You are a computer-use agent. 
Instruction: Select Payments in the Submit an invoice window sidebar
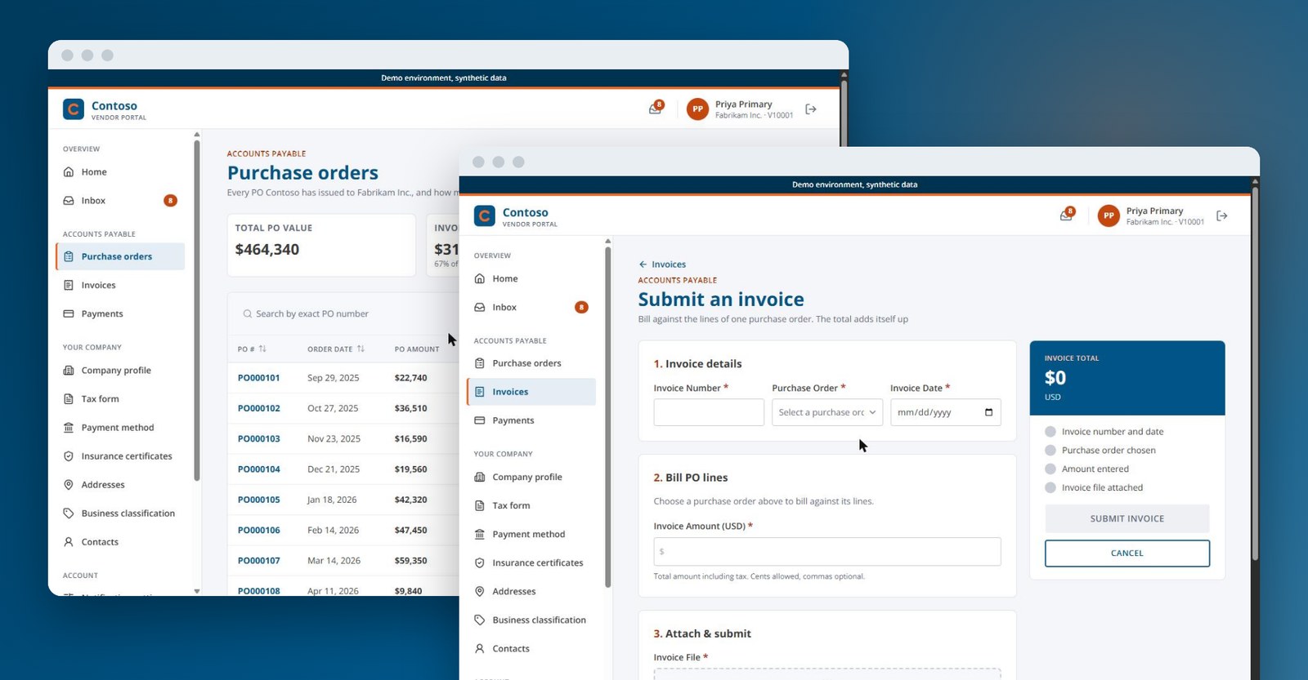pyautogui.click(x=531, y=420)
